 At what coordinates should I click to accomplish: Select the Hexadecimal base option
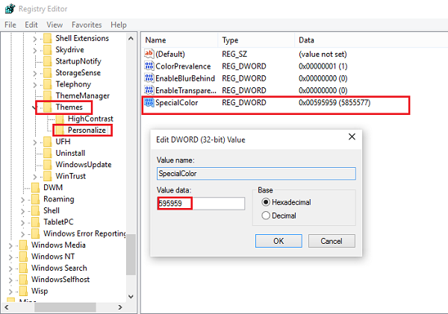(265, 202)
